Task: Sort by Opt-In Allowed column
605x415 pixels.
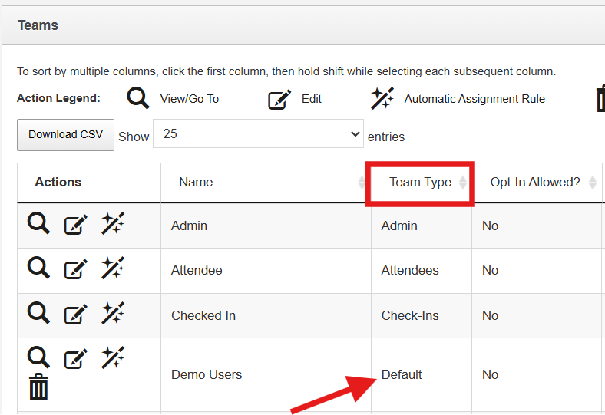Action: [536, 183]
